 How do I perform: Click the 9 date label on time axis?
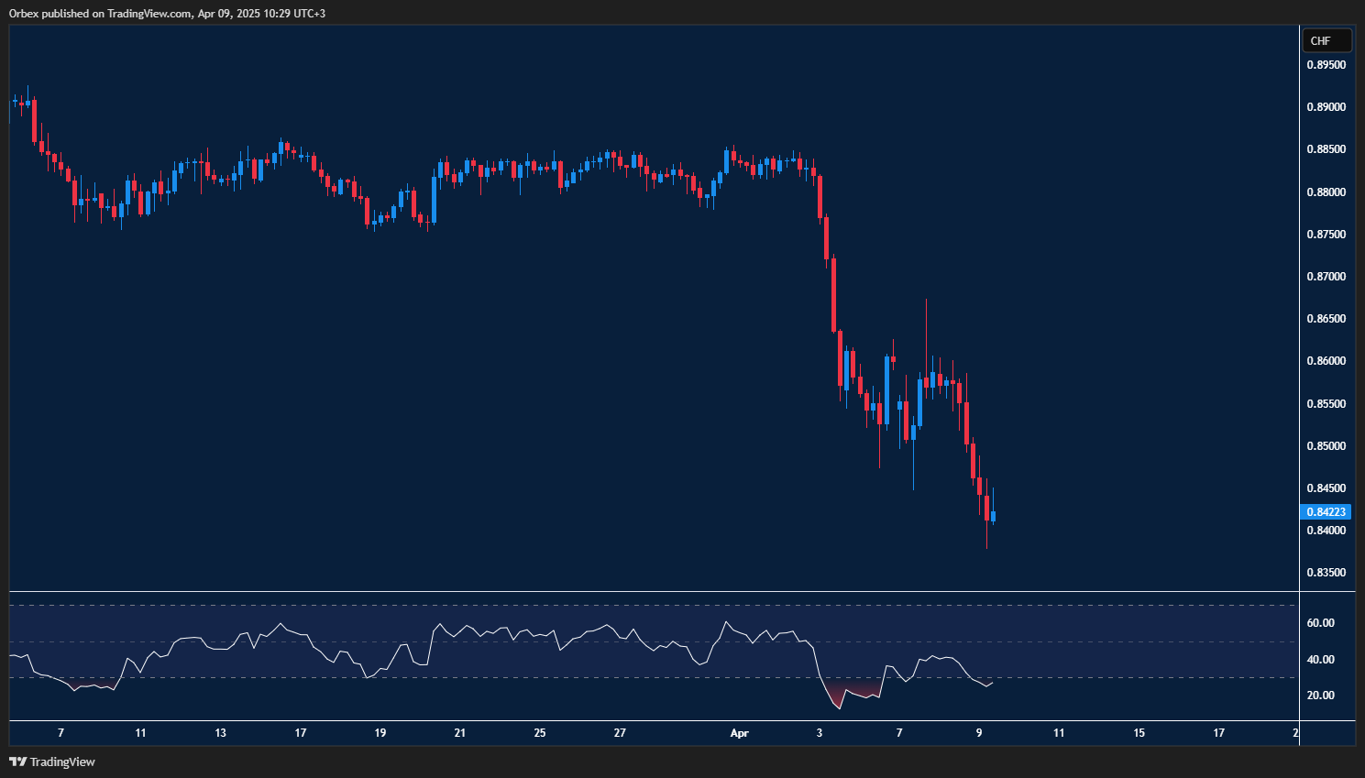(978, 733)
